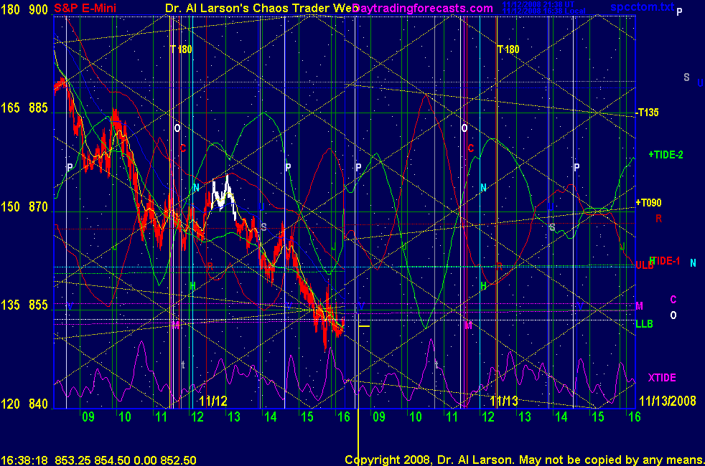
Task: Click the "180" degree scale value
Action: [10, 9]
